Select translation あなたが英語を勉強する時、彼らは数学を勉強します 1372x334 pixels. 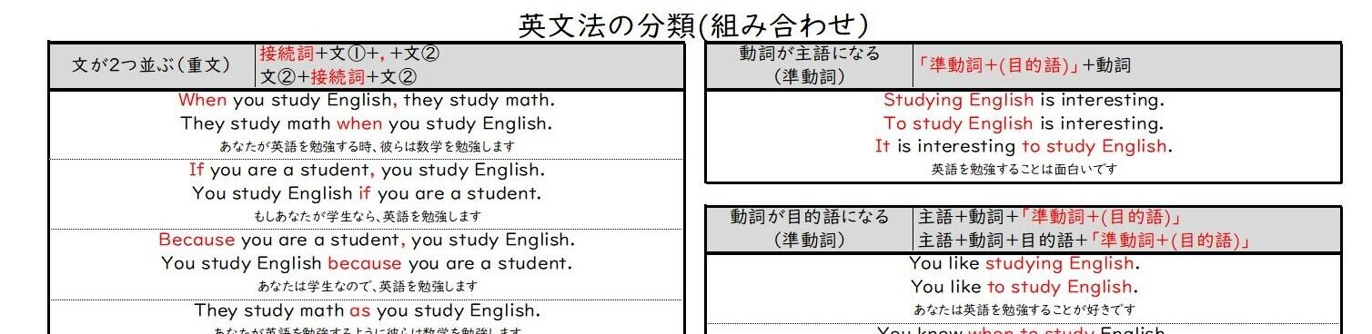[367, 145]
